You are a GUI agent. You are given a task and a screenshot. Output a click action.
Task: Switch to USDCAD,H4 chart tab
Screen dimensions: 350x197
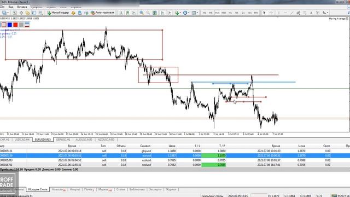[22, 140]
